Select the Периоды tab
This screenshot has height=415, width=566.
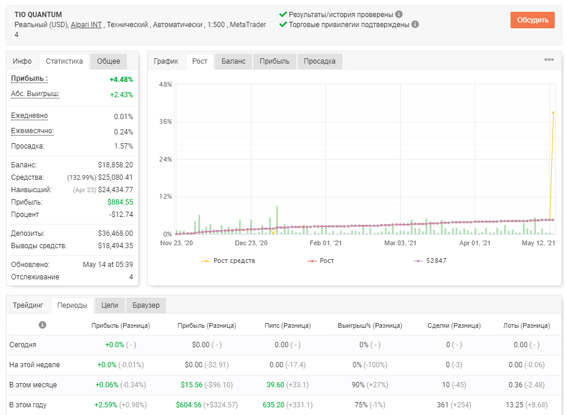(x=72, y=305)
